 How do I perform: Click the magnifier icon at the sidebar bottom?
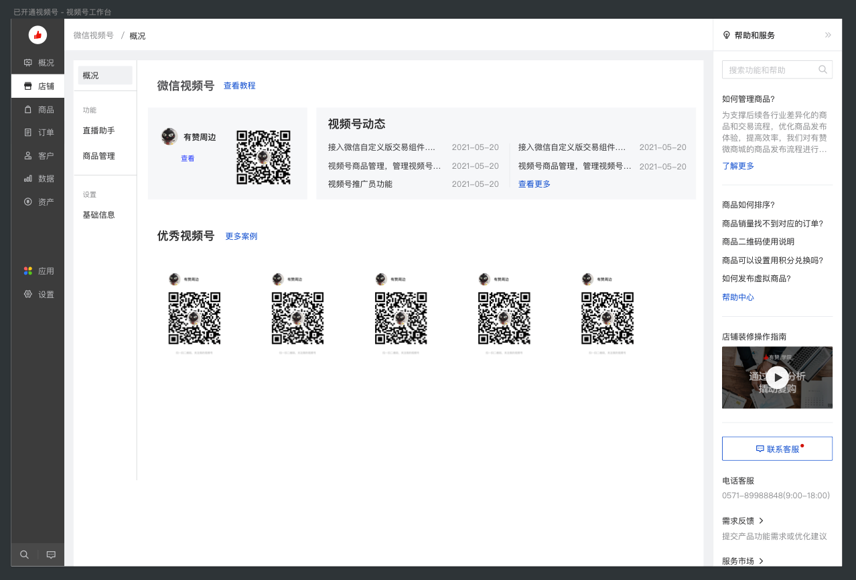pos(25,555)
